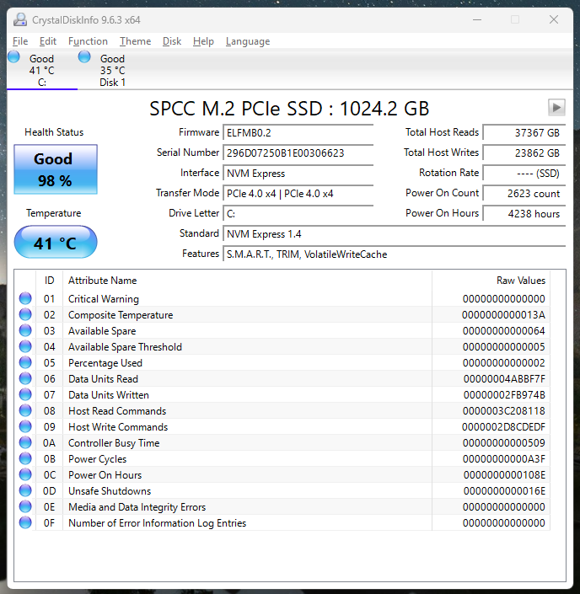
Task: Open the Function menu
Action: [x=88, y=41]
